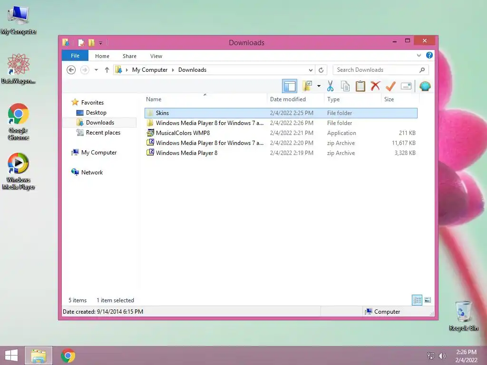Click the orange checkmark Properties icon
The width and height of the screenshot is (487, 365).
point(390,86)
